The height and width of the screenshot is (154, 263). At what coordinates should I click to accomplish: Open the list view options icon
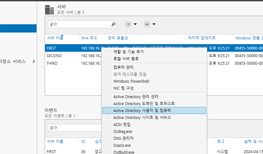point(128,24)
